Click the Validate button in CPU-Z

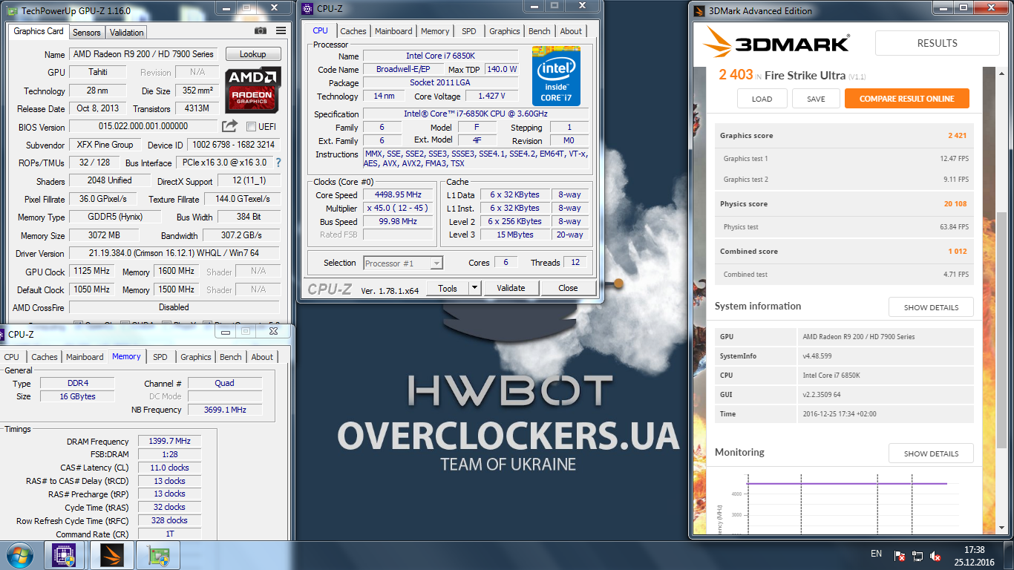(511, 288)
